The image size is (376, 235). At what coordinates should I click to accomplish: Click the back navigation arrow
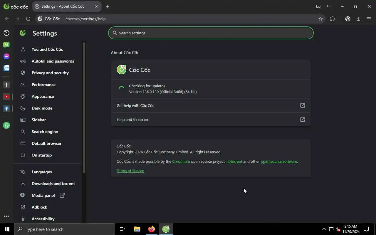point(7,19)
